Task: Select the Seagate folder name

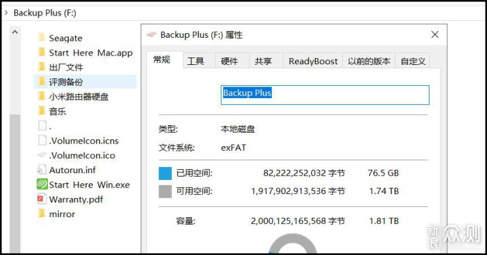Action: pyautogui.click(x=66, y=38)
